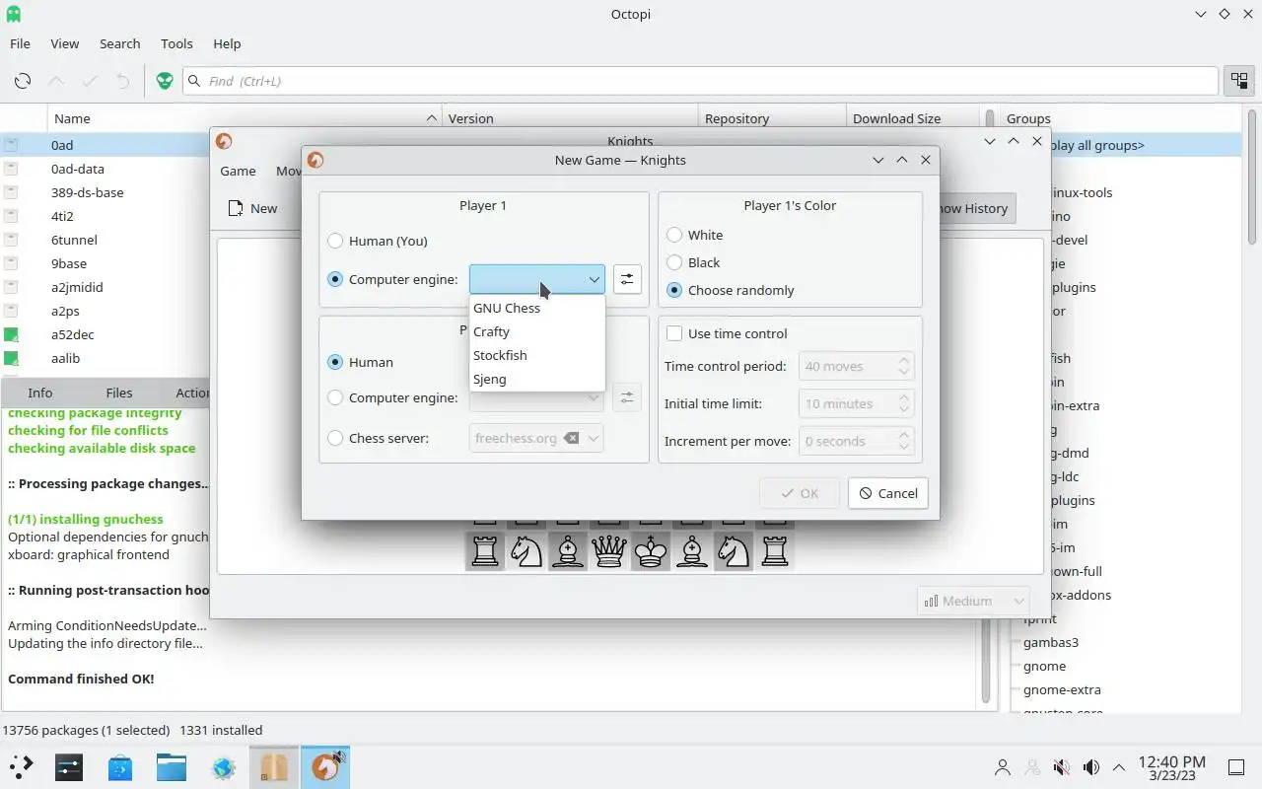This screenshot has width=1262, height=789.
Task: Click the show desktop tray icon
Action: click(x=1236, y=767)
